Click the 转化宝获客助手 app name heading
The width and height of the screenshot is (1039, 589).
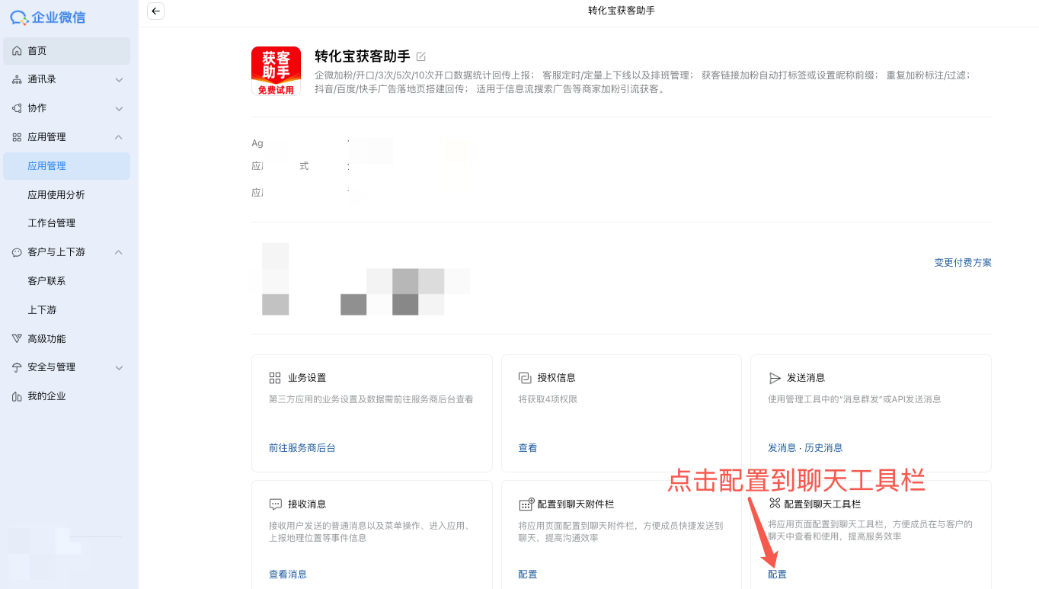(x=363, y=56)
